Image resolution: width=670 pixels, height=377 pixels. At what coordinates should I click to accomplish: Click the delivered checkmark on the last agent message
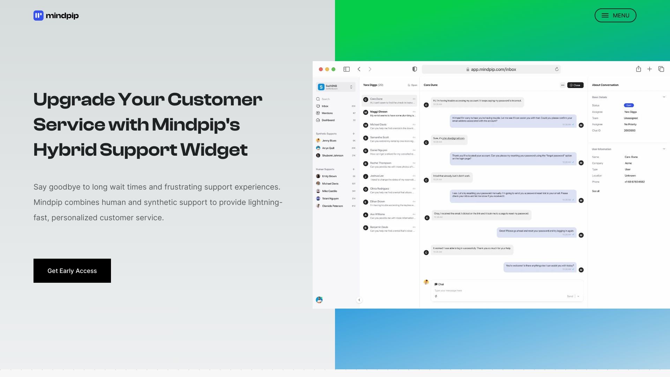[x=573, y=269]
